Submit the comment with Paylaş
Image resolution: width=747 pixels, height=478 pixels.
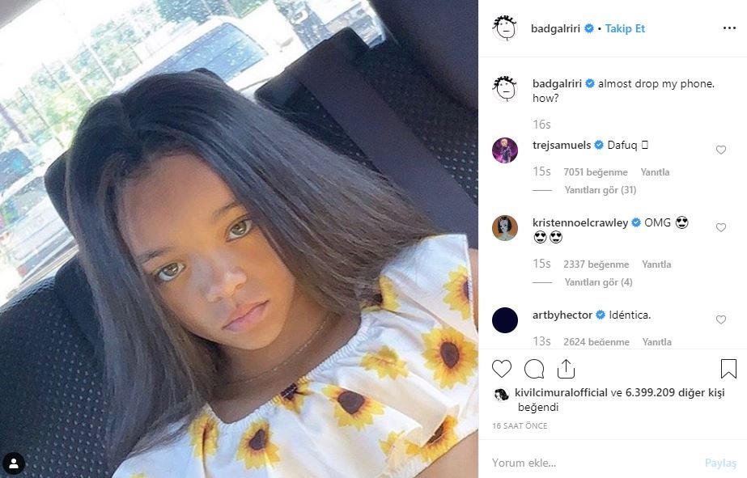[x=720, y=463]
